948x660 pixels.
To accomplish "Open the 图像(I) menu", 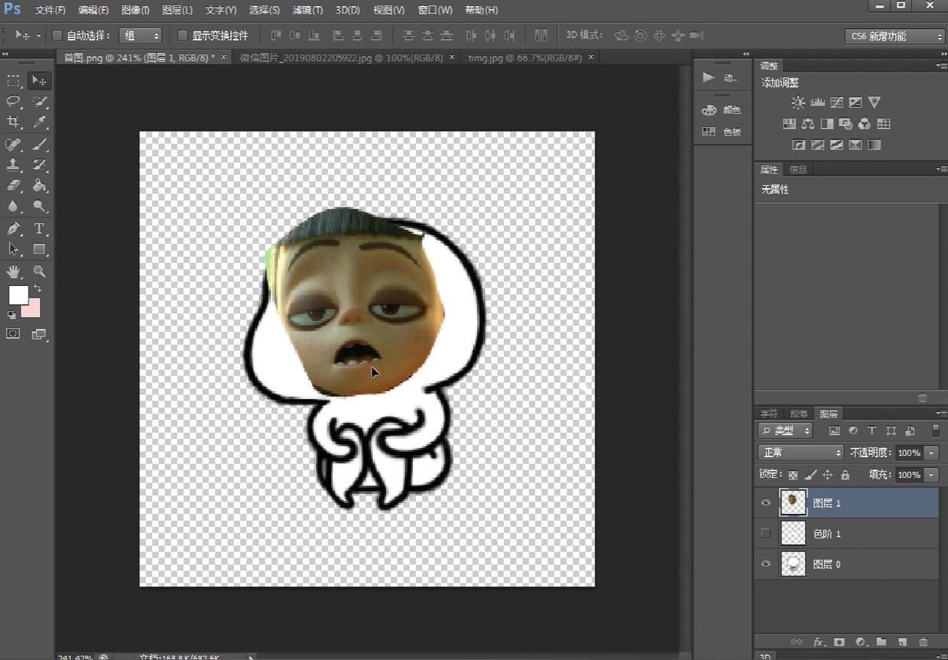I will (135, 10).
